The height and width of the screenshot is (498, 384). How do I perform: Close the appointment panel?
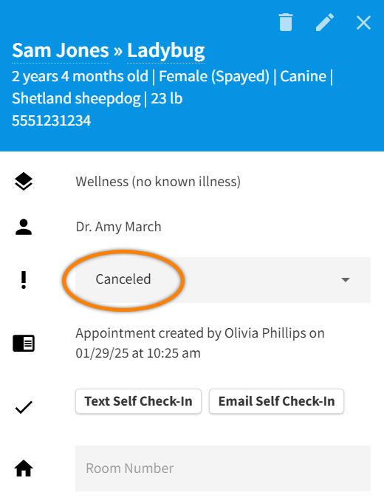(x=363, y=23)
